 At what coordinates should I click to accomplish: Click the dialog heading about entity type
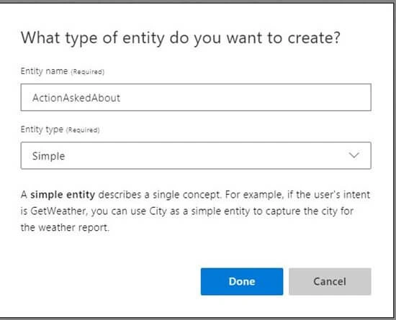pyautogui.click(x=181, y=38)
